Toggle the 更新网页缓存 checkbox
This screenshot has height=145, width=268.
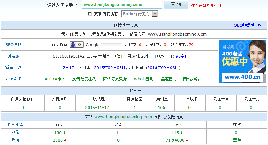90,14
